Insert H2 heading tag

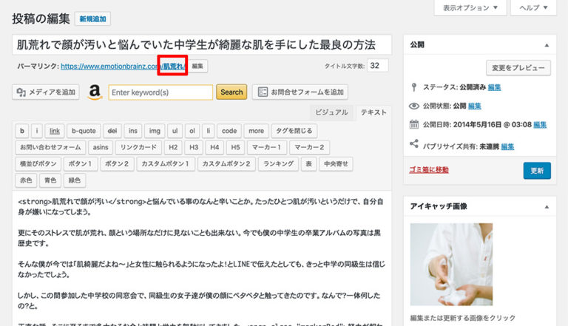click(x=173, y=147)
